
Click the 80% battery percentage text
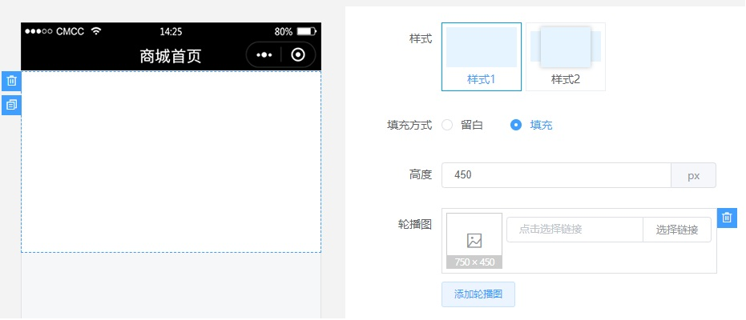[x=284, y=32]
